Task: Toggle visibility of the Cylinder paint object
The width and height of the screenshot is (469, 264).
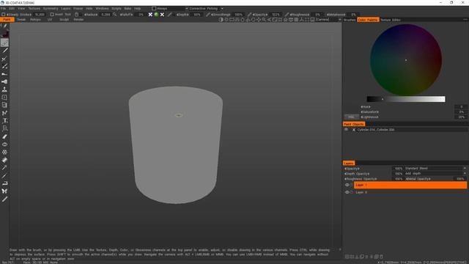Action: tap(347, 130)
